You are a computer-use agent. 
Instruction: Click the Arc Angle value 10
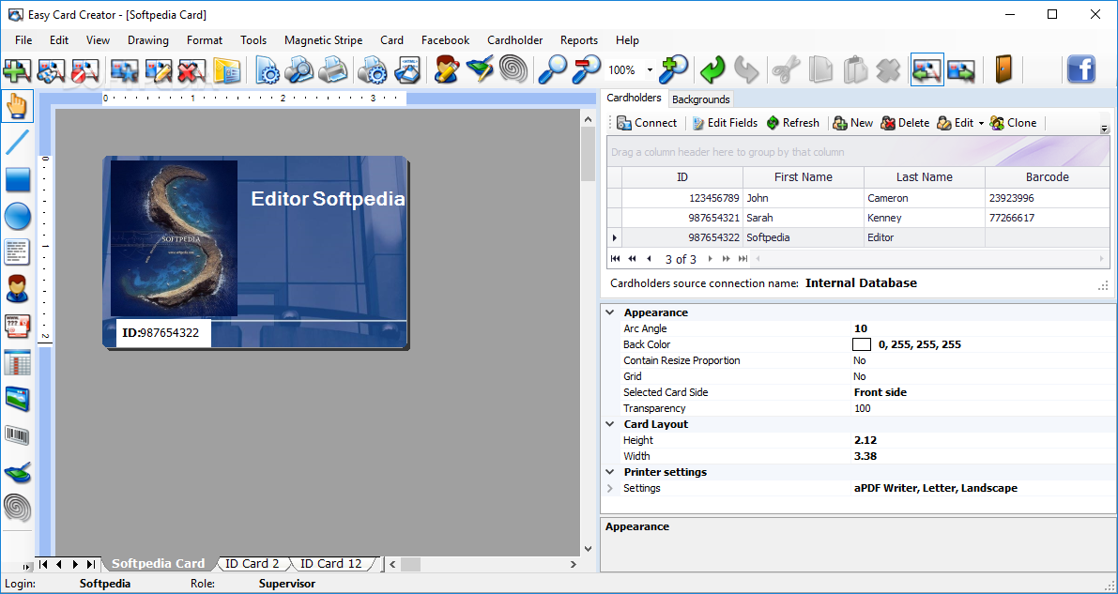click(861, 328)
